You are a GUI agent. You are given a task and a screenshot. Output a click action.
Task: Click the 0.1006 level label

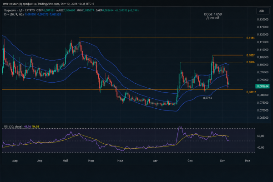250,62
